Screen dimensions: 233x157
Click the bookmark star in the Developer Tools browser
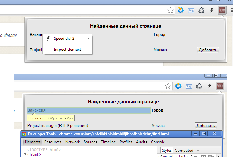pos(168,86)
